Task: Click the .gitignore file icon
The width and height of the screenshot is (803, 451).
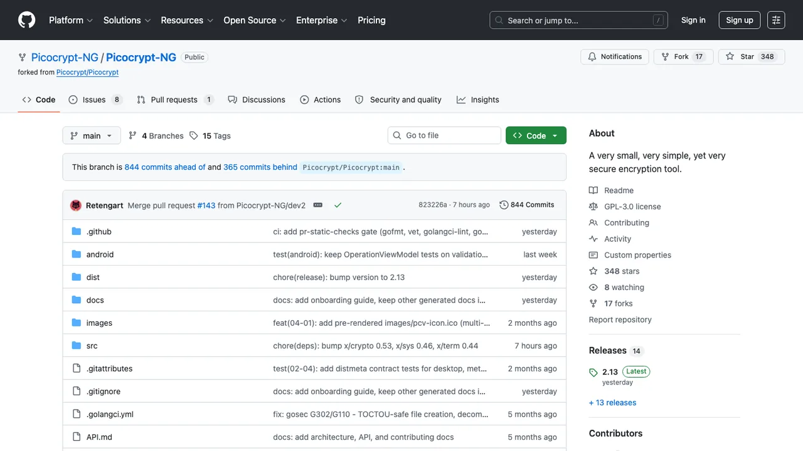Action: pos(77,391)
